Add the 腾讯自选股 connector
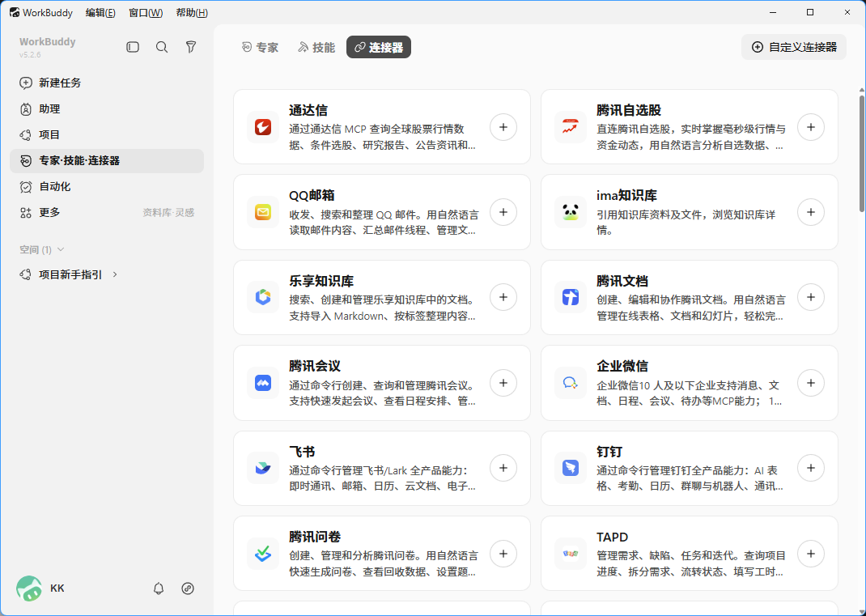The width and height of the screenshot is (866, 616). point(811,127)
